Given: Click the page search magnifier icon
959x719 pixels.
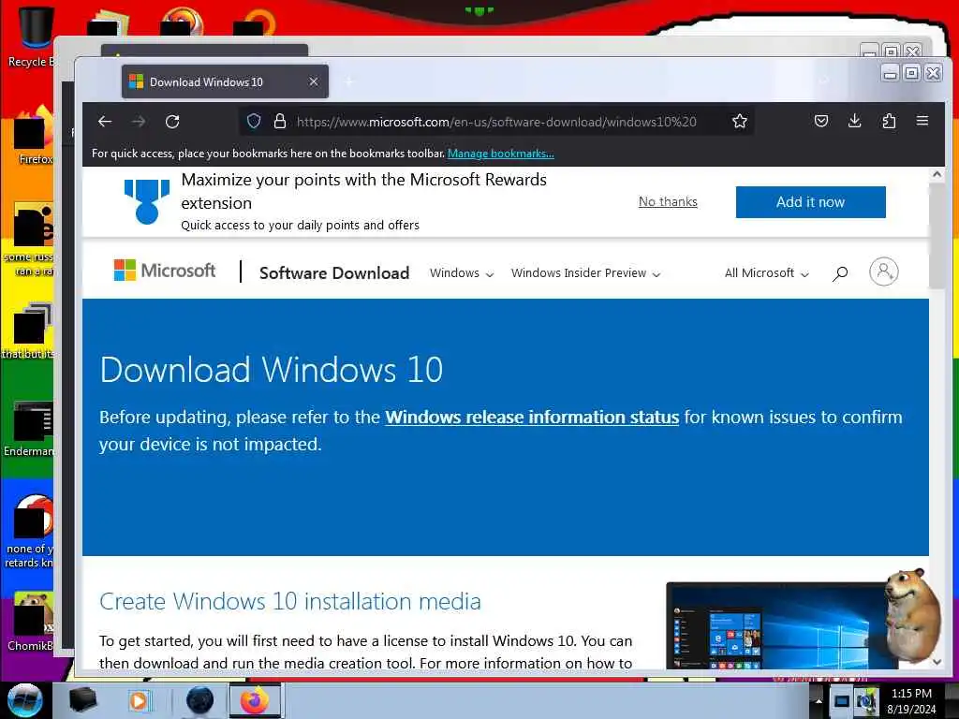Looking at the screenshot, I should [840, 273].
